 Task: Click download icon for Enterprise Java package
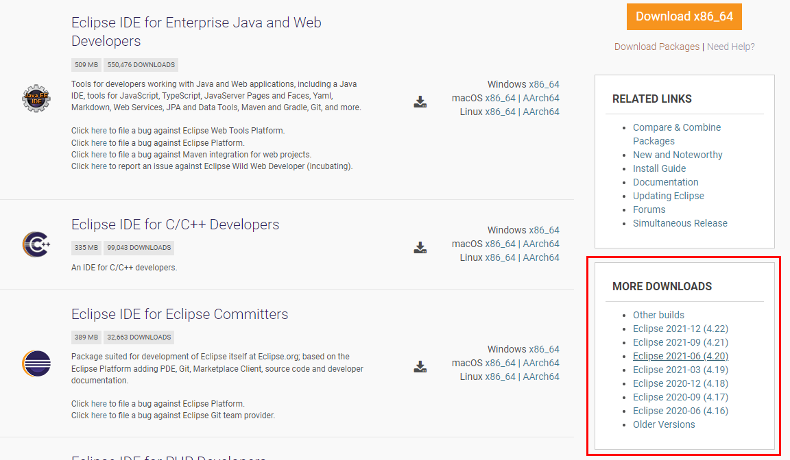point(420,102)
